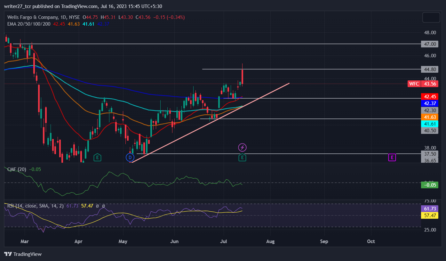Click the green -0.05 CMF axis label
This screenshot has height=261, width=446.
click(430, 185)
